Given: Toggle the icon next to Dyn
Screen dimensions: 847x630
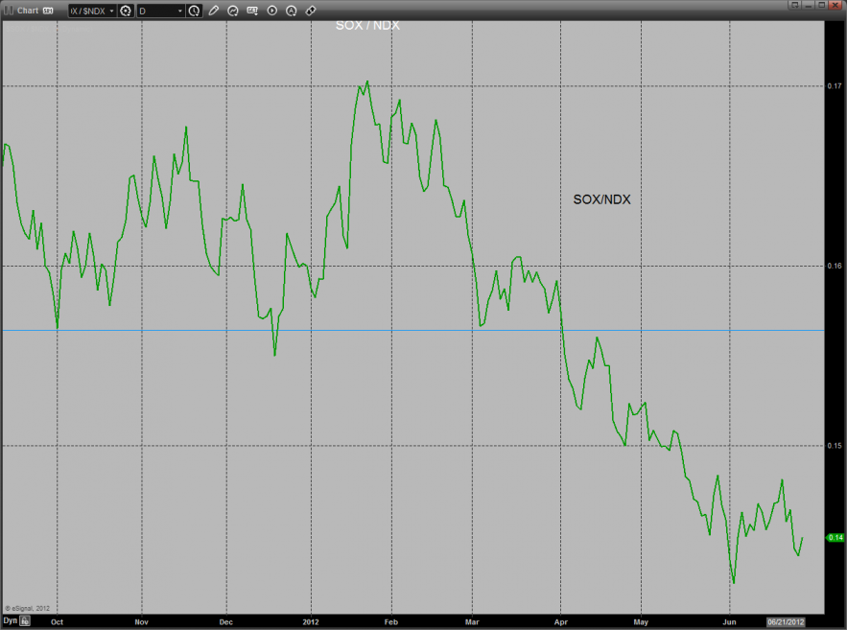Looking at the screenshot, I should coord(26,620).
